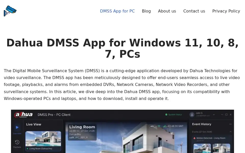The height and width of the screenshot is (153, 245).
Task: Maximize the DMSS Pro client window
Action: coord(226,114)
